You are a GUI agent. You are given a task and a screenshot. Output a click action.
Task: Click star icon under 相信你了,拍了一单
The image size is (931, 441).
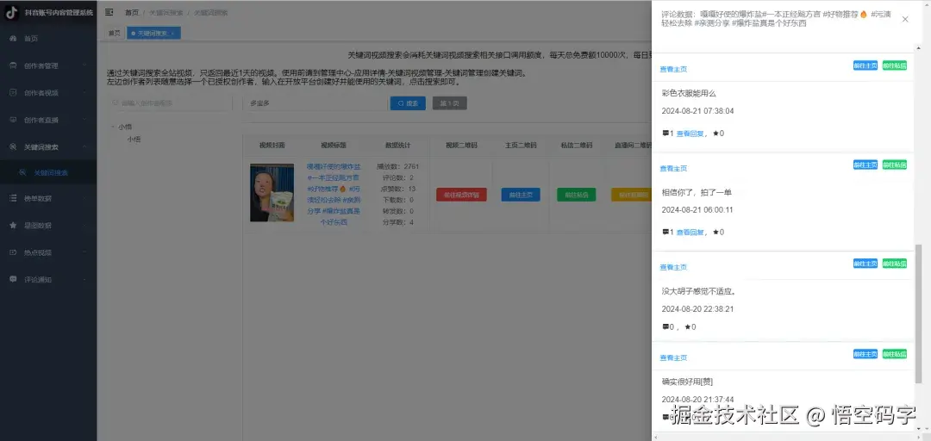pos(715,232)
